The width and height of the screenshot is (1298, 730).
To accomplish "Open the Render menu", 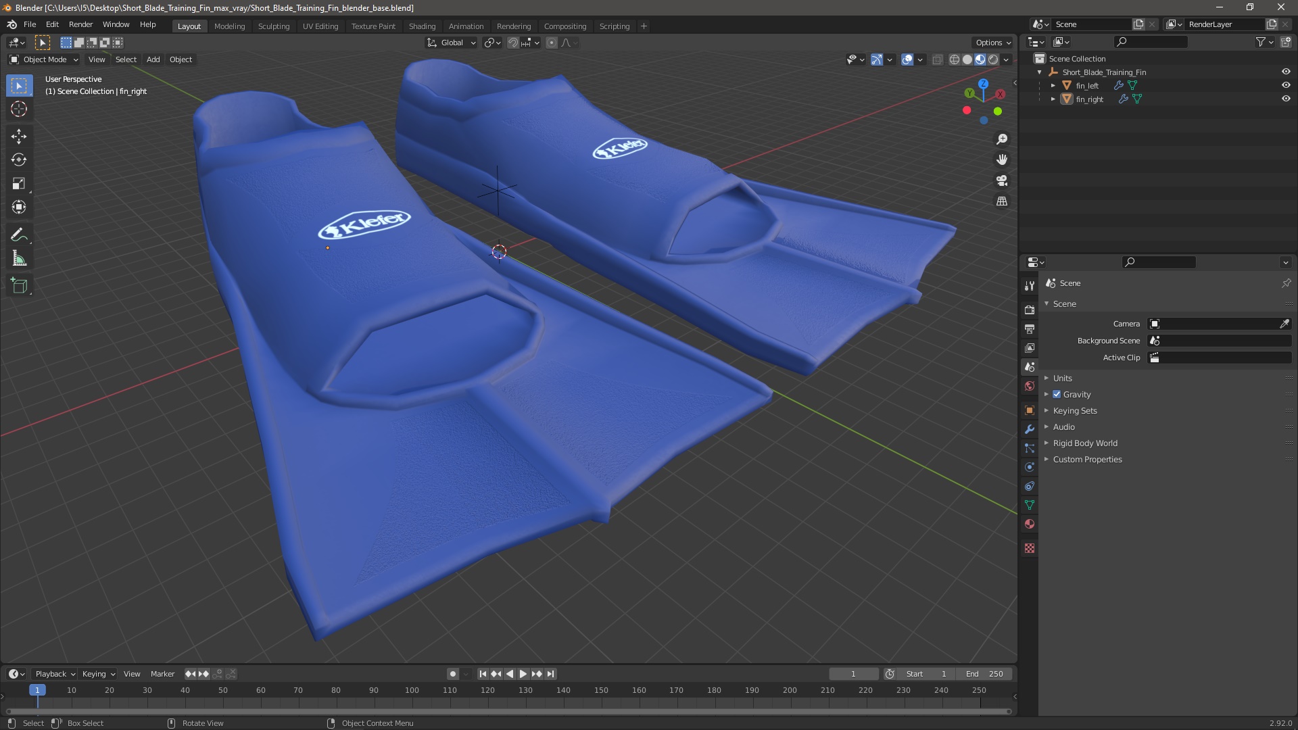I will 80,24.
